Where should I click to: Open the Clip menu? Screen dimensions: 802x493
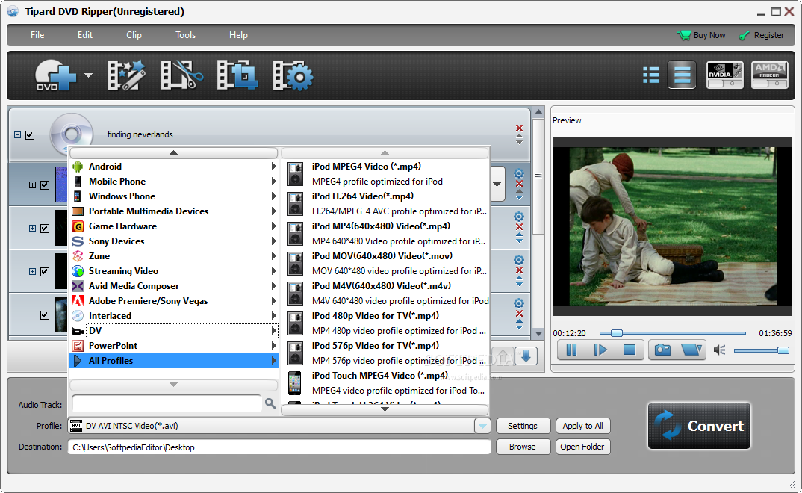pyautogui.click(x=134, y=35)
